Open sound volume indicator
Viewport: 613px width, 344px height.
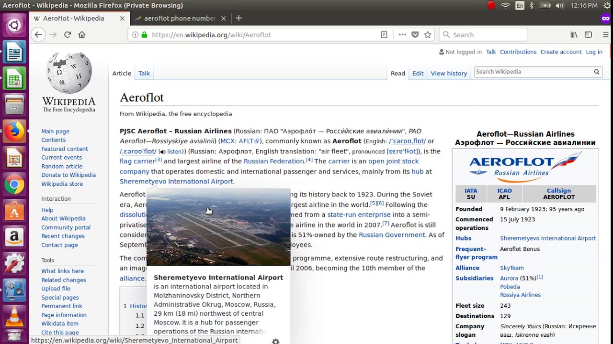tap(559, 5)
